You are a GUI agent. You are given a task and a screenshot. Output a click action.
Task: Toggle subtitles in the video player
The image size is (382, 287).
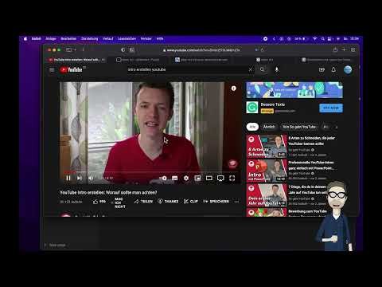pyautogui.click(x=174, y=178)
